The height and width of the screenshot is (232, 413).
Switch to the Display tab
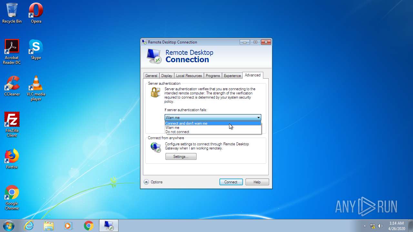coord(166,76)
